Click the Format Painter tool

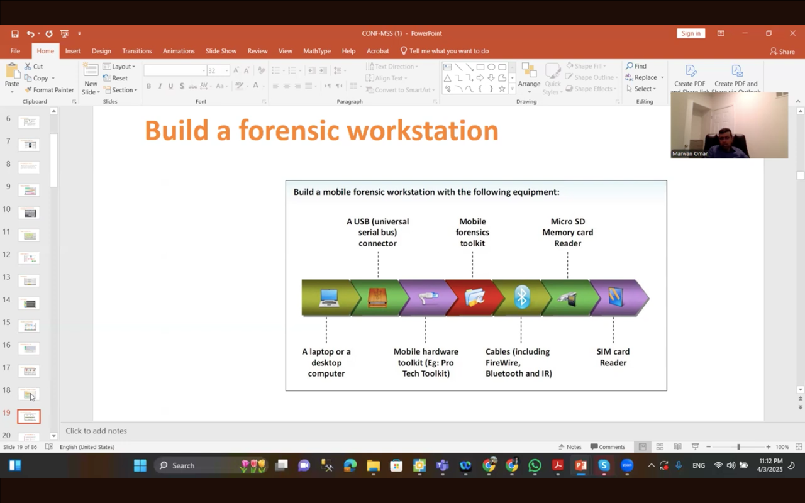49,90
